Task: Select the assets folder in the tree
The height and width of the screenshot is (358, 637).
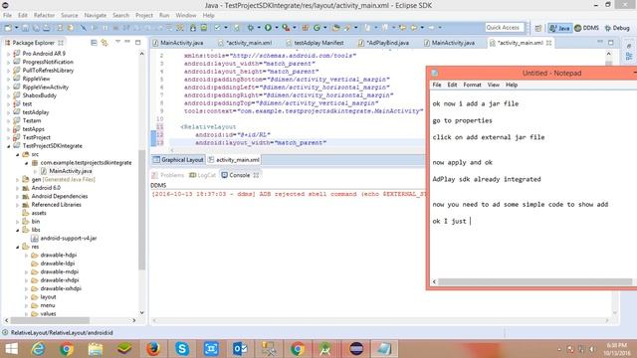Action: point(34,214)
